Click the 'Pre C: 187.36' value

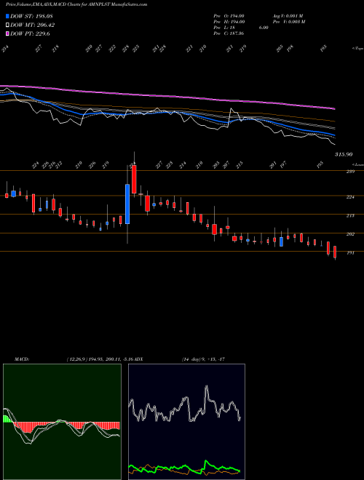(x=229, y=33)
